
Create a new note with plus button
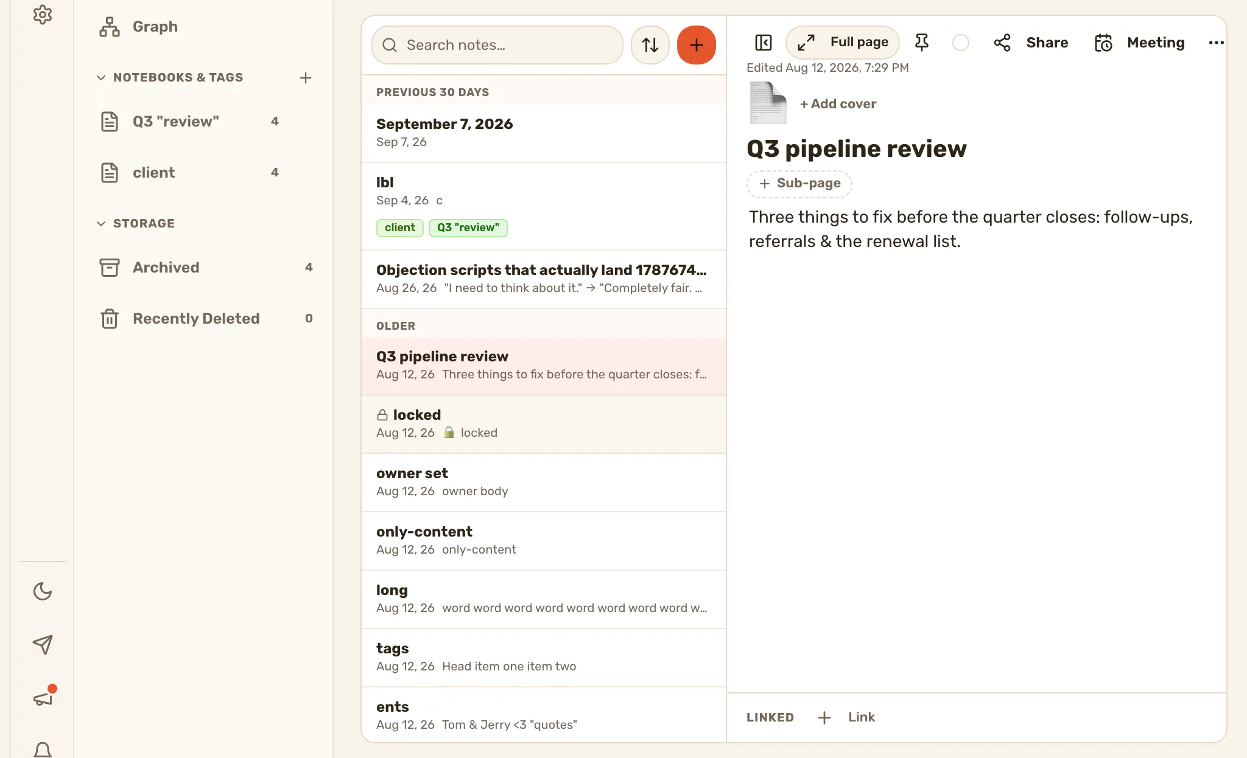pyautogui.click(x=697, y=45)
